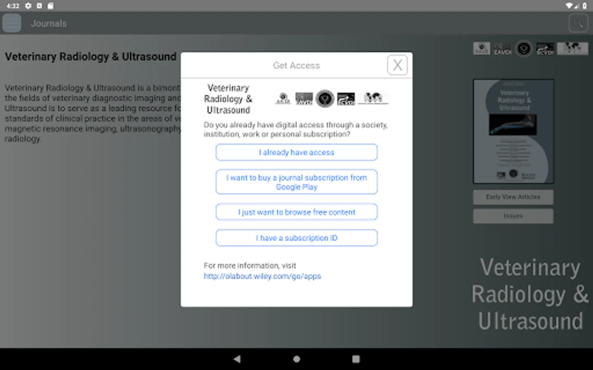
Task: Open Early View Articles on the journal page
Action: pos(513,197)
